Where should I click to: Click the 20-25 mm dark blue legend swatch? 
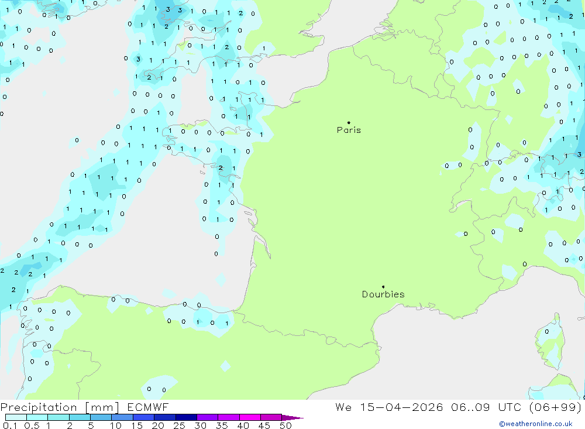(164, 417)
